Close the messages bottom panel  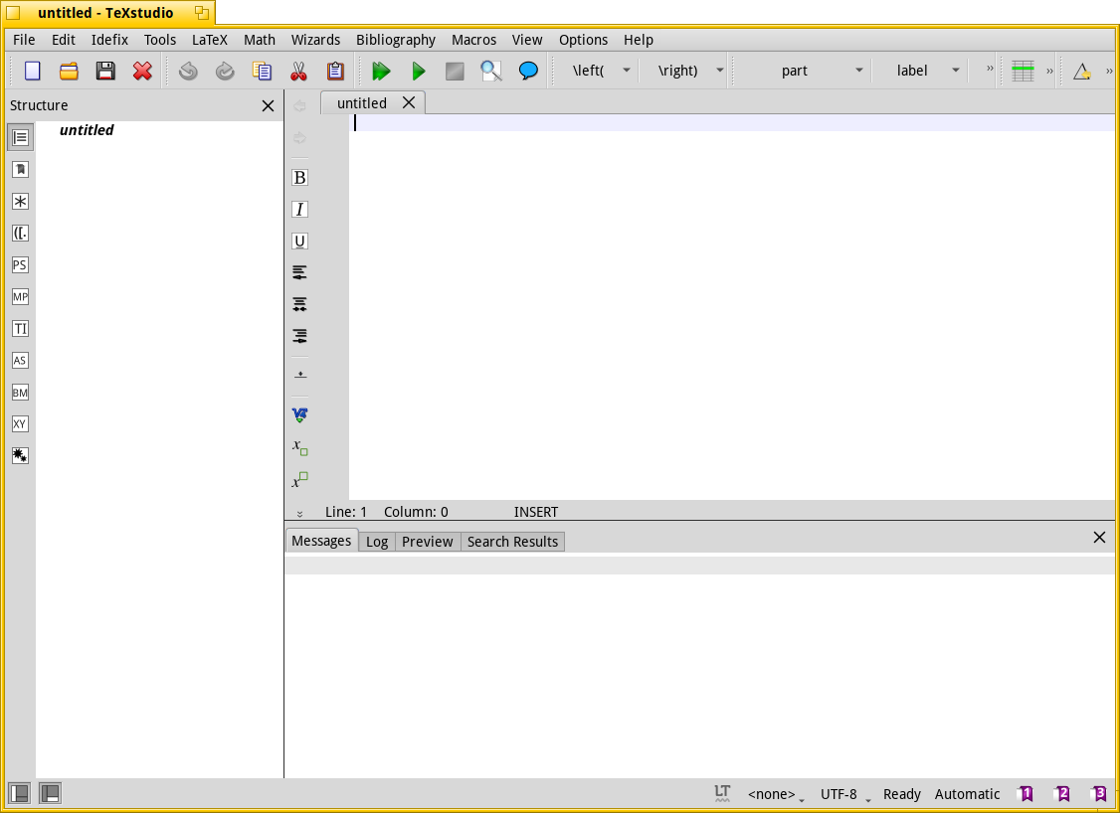point(1099,538)
